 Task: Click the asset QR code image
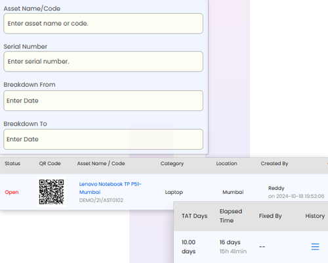click(51, 192)
